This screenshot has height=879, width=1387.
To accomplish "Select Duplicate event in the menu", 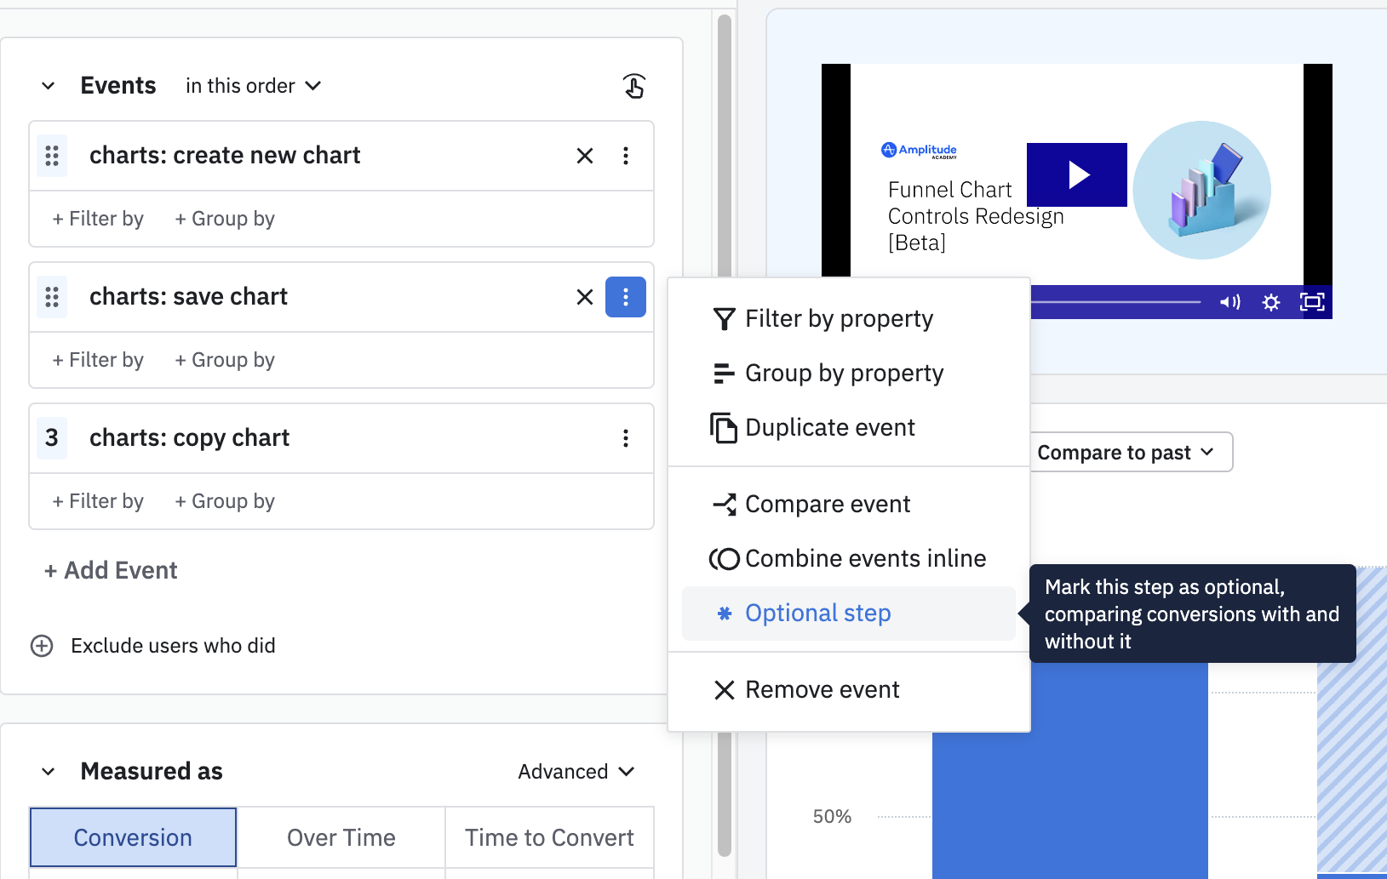I will [x=829, y=428].
